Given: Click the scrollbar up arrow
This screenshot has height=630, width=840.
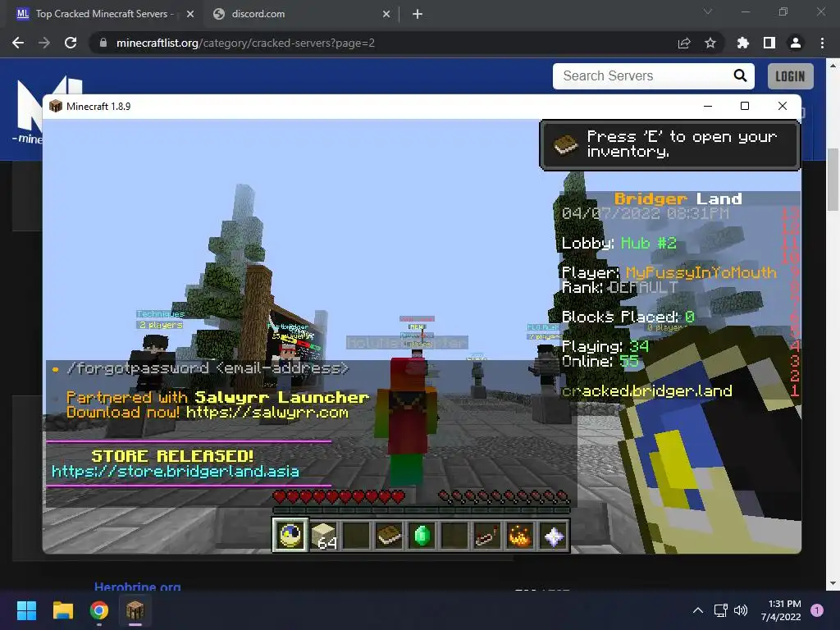Looking at the screenshot, I should coord(833,66).
